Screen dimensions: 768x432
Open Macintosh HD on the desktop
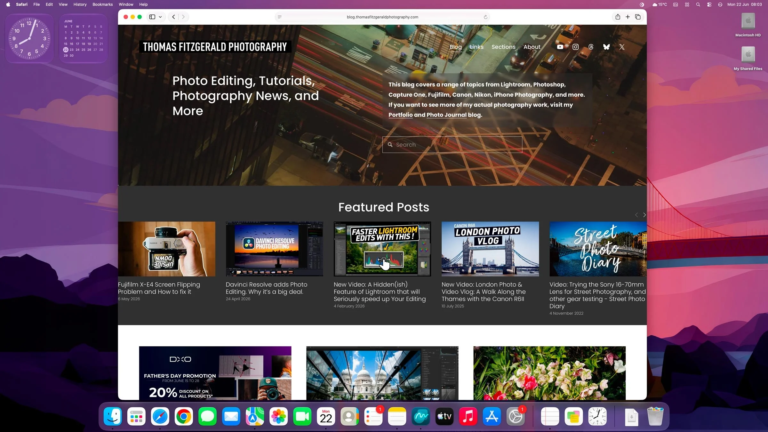(x=748, y=25)
